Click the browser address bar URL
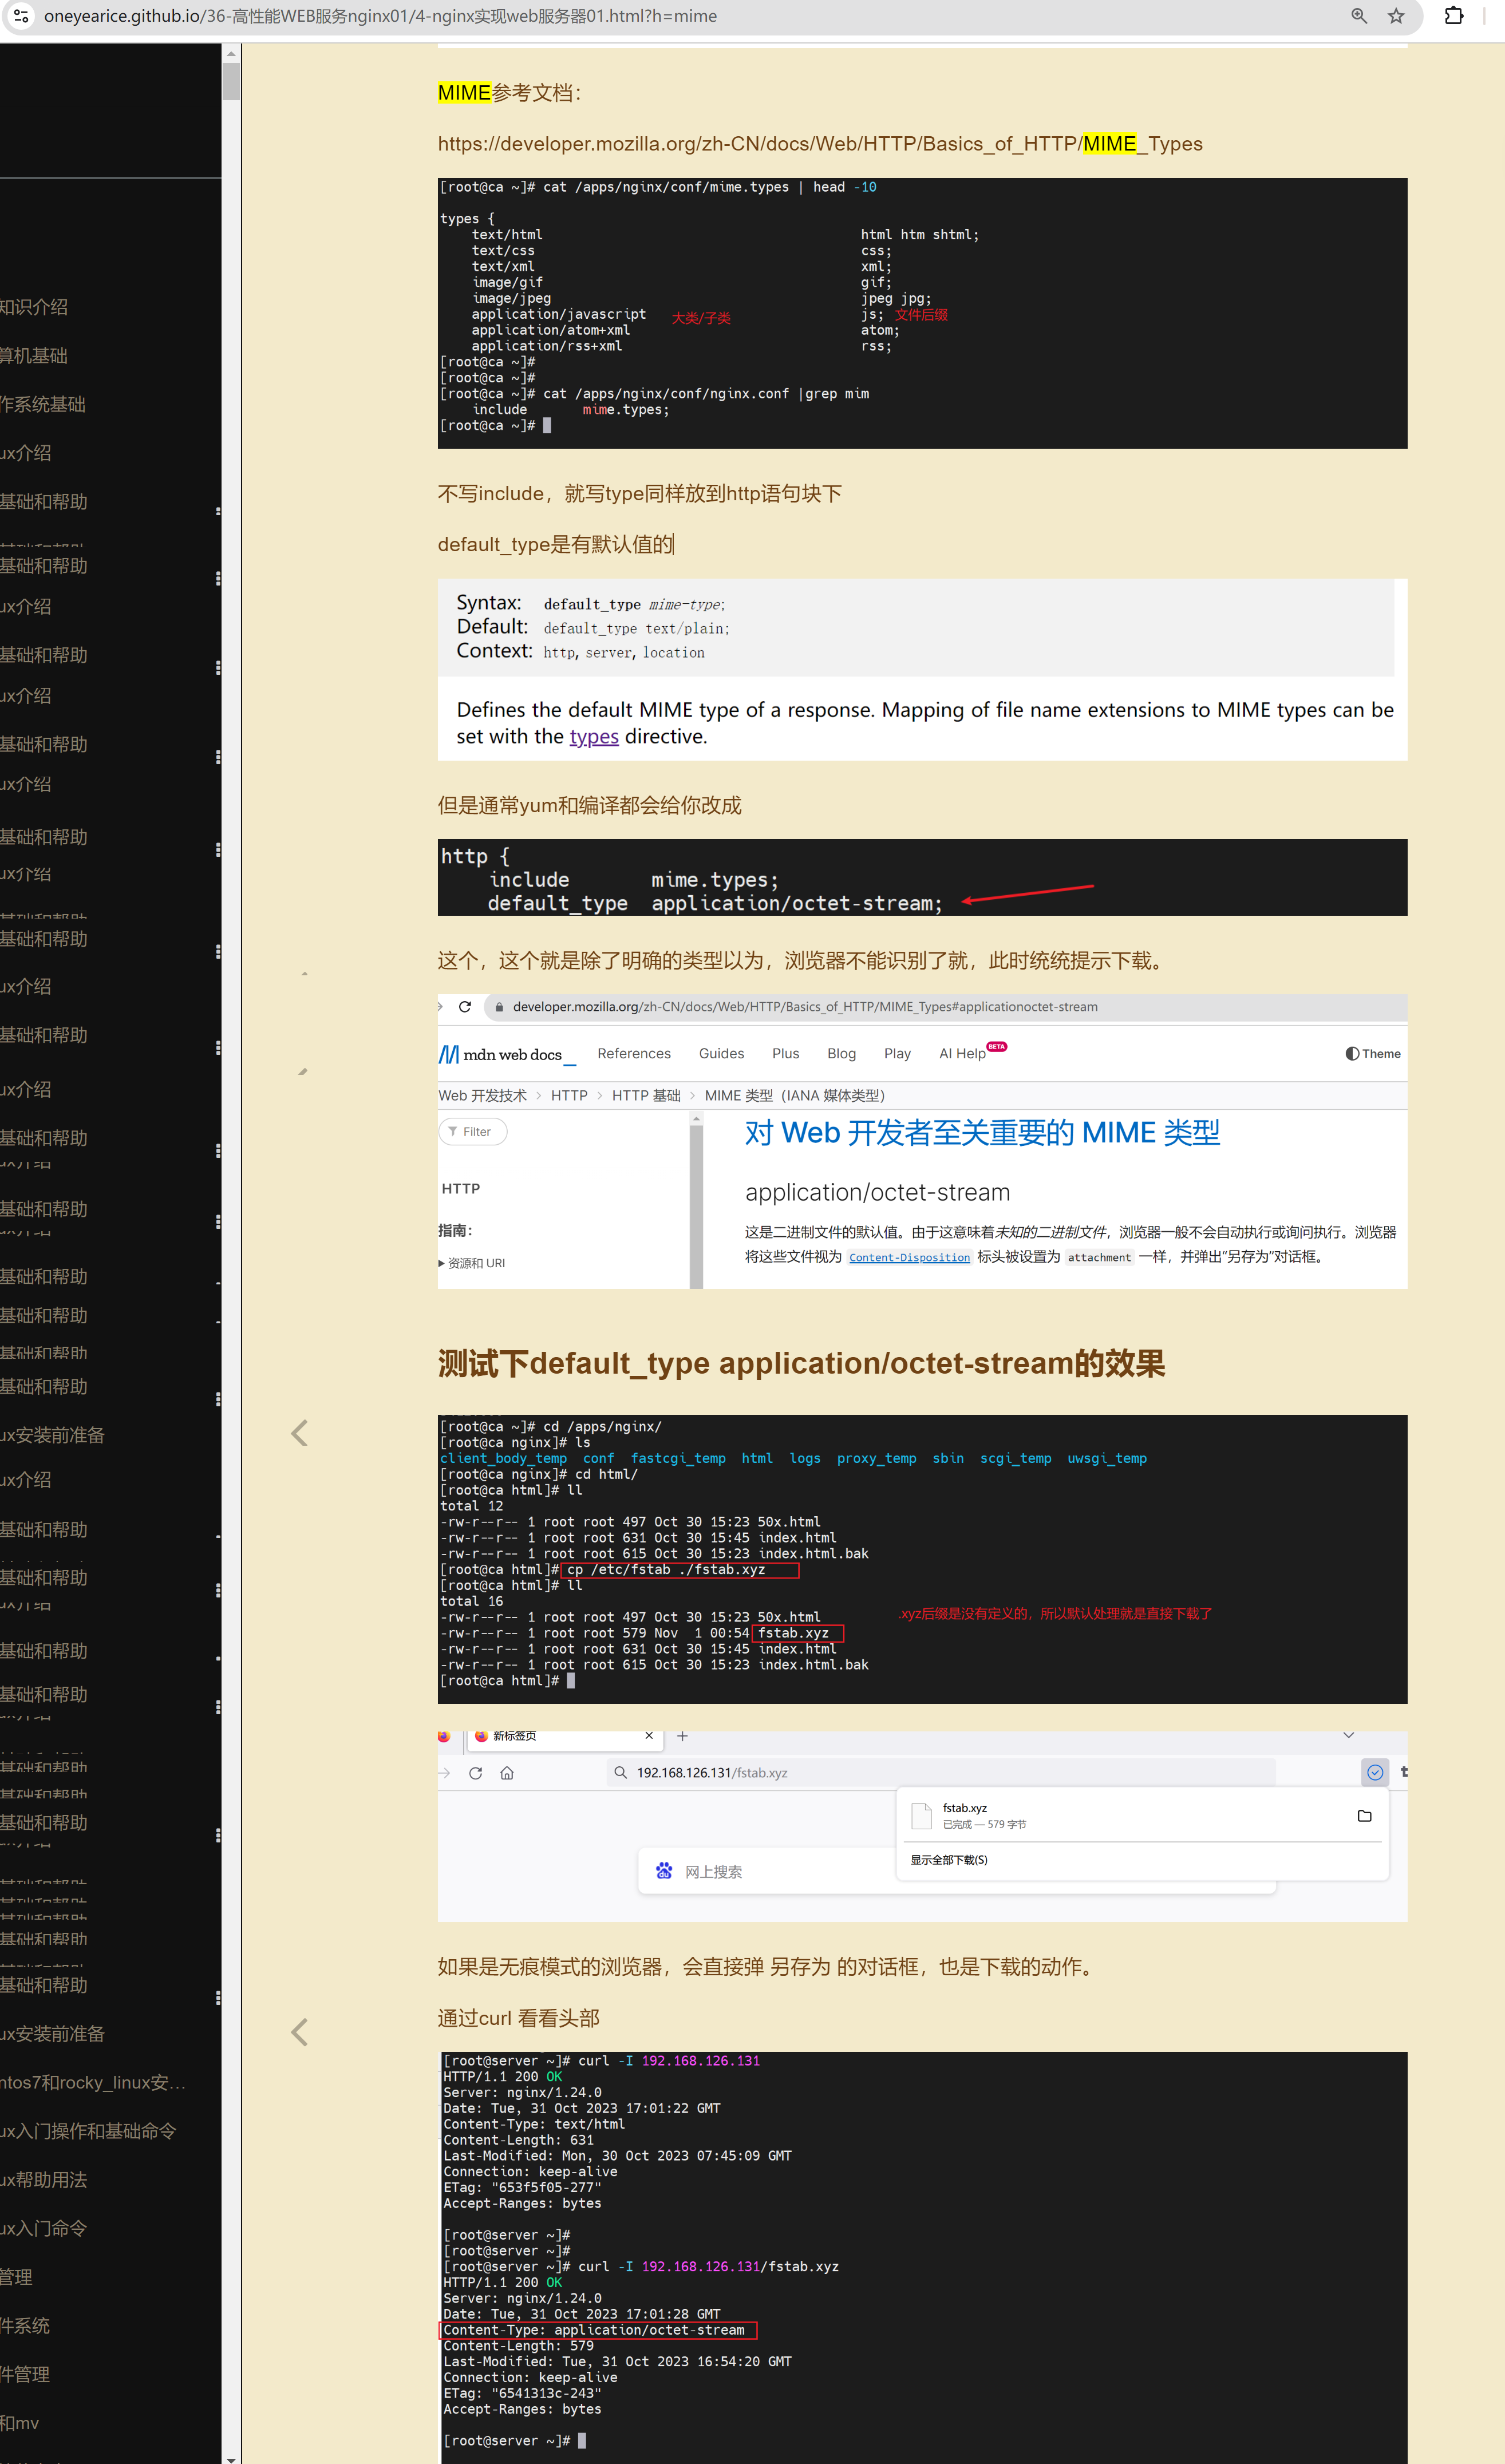 pos(380,16)
